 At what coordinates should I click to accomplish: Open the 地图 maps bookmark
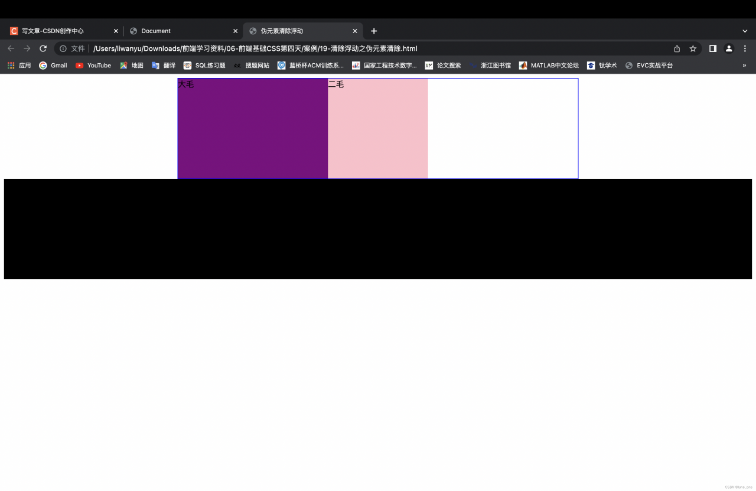pos(132,66)
